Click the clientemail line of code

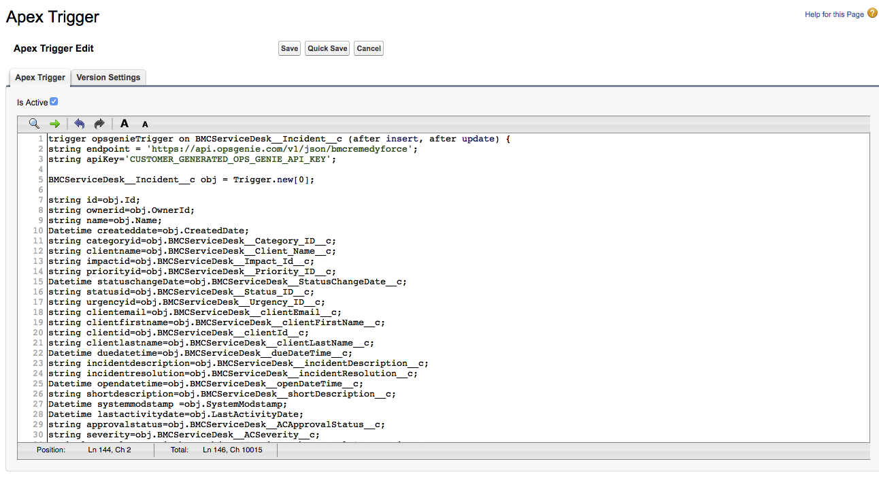pos(195,312)
